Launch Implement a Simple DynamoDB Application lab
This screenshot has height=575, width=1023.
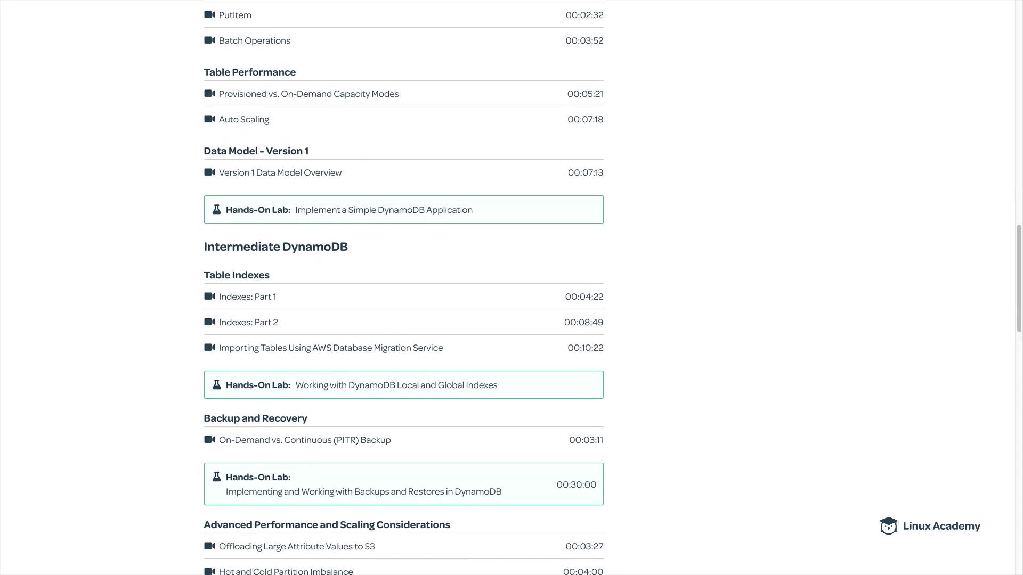pyautogui.click(x=384, y=210)
